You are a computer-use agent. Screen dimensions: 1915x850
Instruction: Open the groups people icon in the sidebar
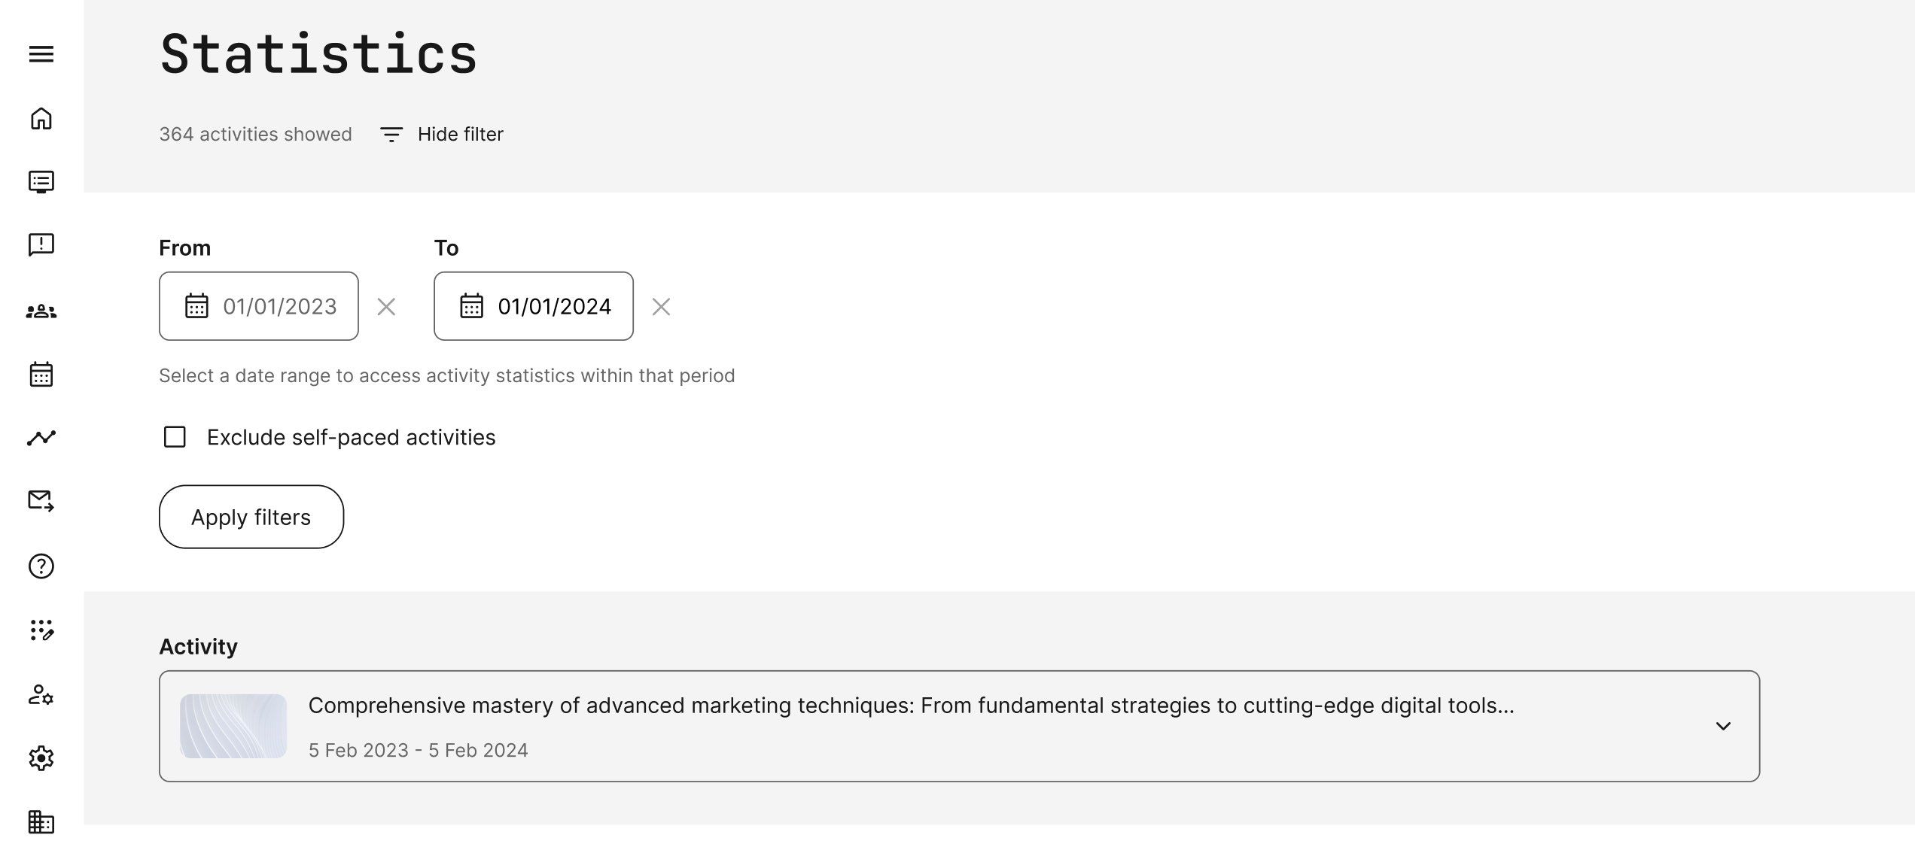point(41,311)
